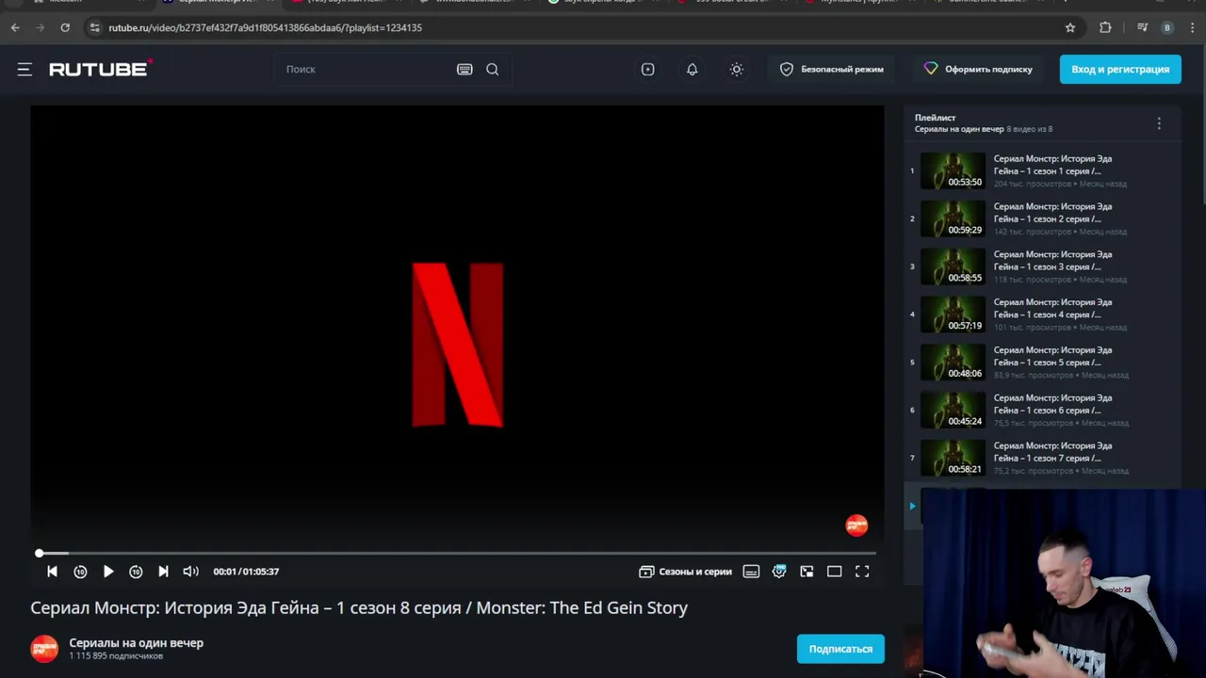This screenshot has height=678, width=1206.
Task: Open the notifications bell
Action: coord(692,69)
